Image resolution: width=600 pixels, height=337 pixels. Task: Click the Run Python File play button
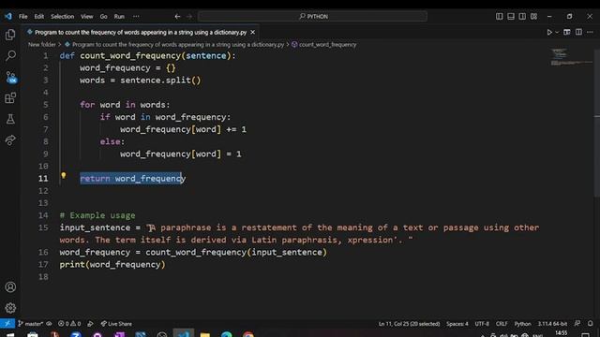tap(549, 33)
